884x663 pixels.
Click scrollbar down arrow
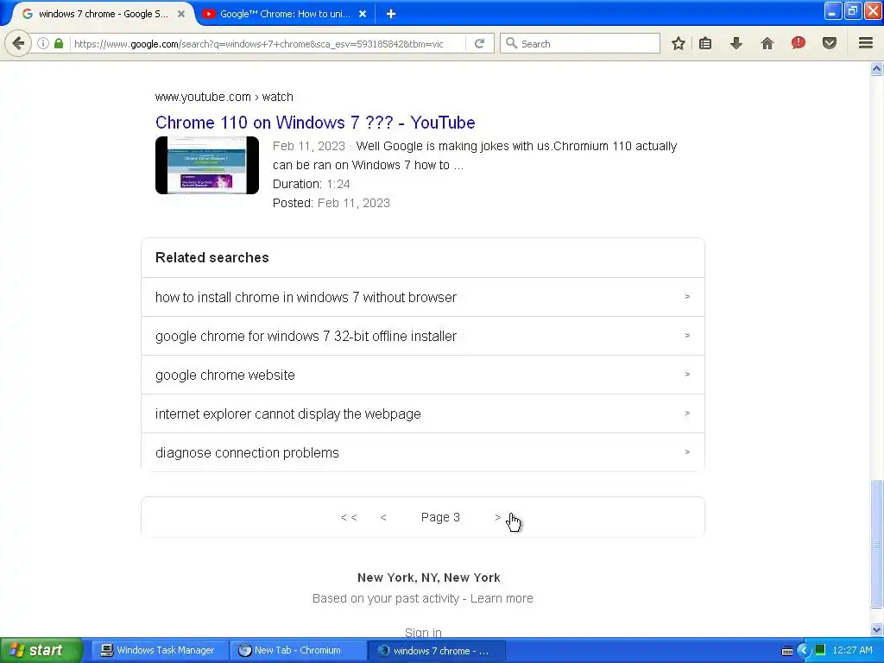(x=877, y=629)
